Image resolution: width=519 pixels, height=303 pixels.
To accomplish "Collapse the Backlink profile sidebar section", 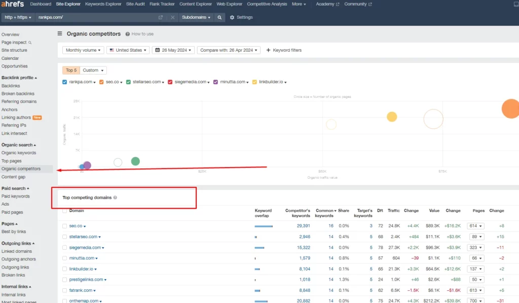I will (19, 78).
